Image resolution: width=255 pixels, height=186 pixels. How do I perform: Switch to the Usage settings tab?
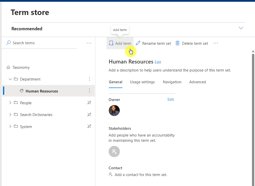[142, 82]
